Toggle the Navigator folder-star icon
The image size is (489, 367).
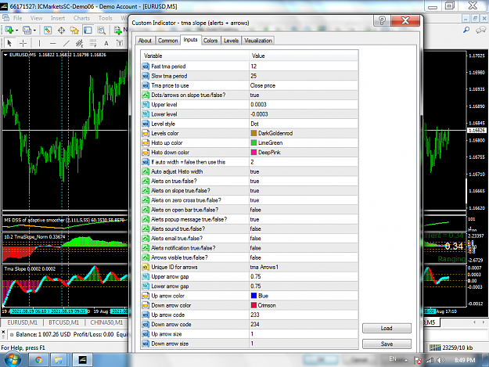[x=74, y=31]
